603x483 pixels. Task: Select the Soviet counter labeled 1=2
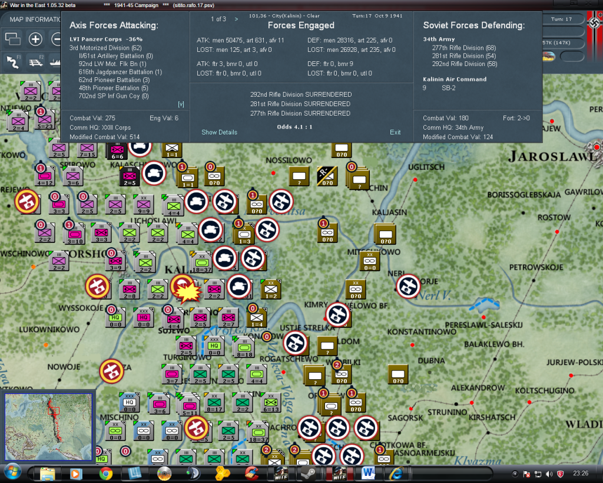click(271, 290)
